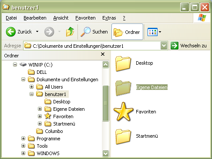This screenshot has width=212, height=159.
Task: Open Zurück history dropdown arrow
Action: click(x=37, y=31)
